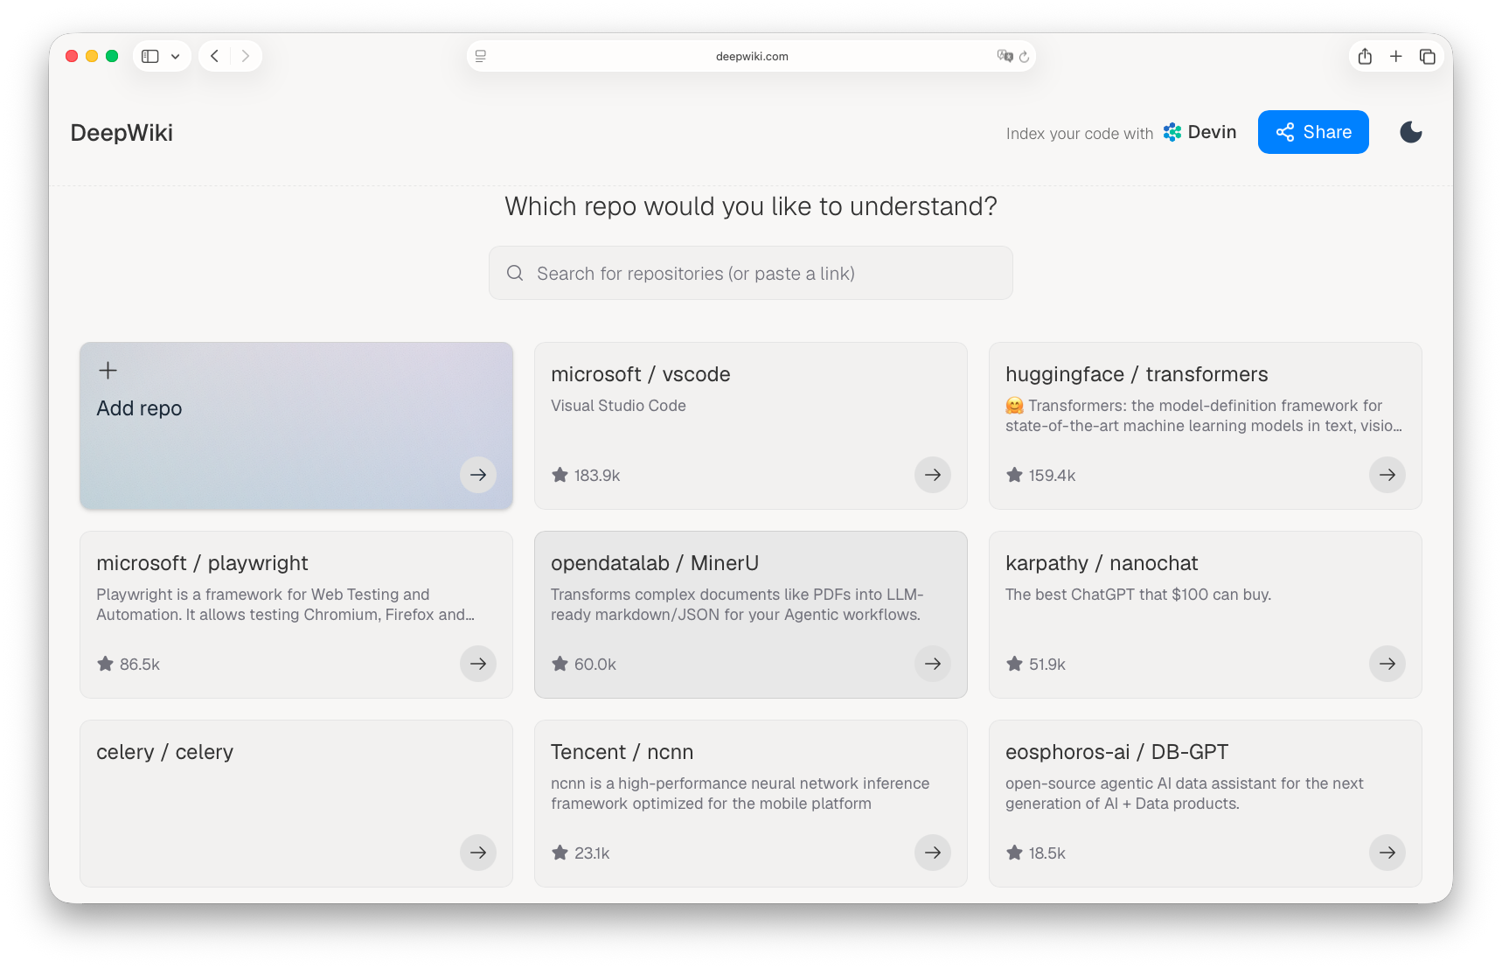This screenshot has width=1502, height=968.
Task: Open karpathy / nanochat title
Action: pyautogui.click(x=1102, y=563)
